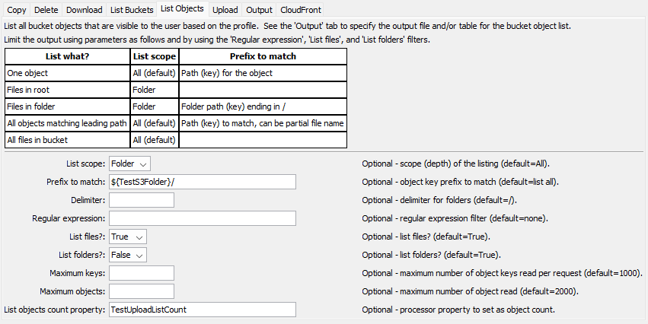Viewport: 648px width, 324px height.
Task: Switch to the Copy tab
Action: click(17, 10)
